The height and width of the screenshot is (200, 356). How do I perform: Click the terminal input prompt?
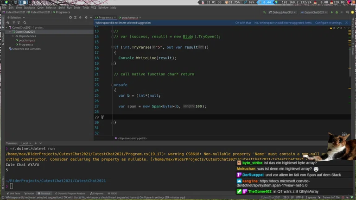[x=11, y=187]
